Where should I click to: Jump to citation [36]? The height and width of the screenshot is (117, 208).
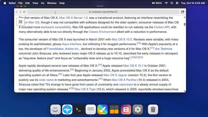[60, 74]
